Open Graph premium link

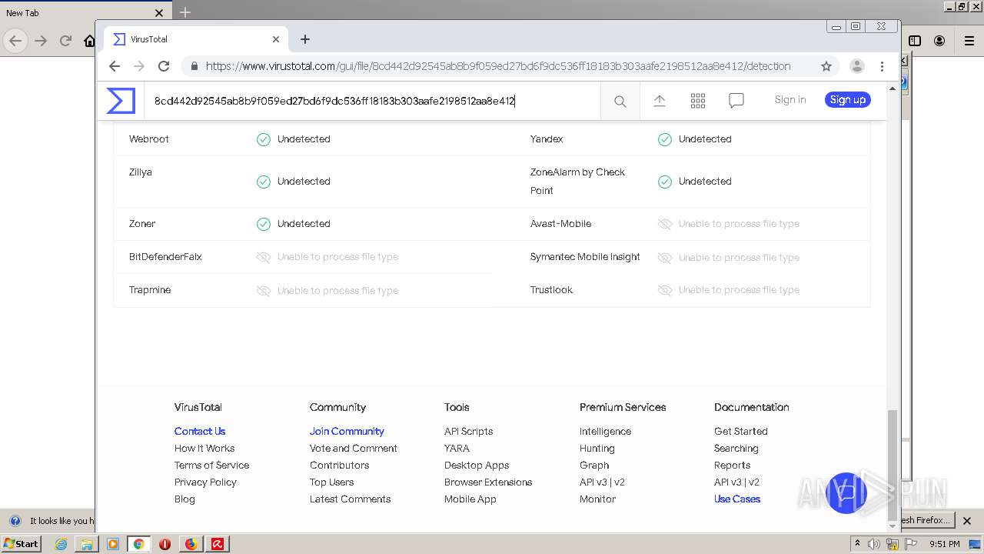tap(594, 466)
